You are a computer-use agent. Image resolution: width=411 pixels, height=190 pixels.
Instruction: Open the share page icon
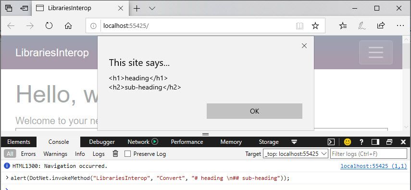tap(381, 25)
